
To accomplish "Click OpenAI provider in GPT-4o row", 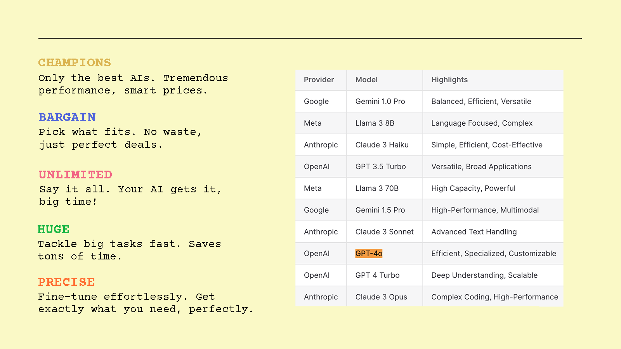I will coord(317,253).
